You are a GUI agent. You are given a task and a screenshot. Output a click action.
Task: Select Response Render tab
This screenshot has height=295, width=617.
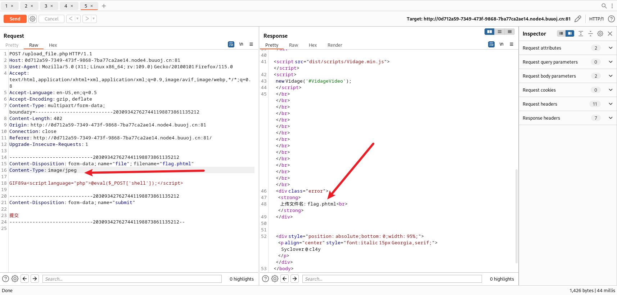[335, 45]
